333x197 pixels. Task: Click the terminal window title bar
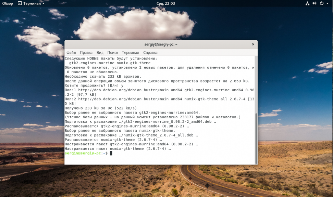tap(161, 44)
